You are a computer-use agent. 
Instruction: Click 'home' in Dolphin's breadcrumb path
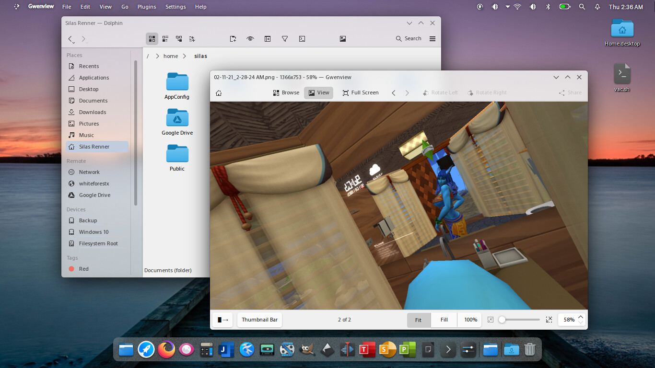coord(171,56)
